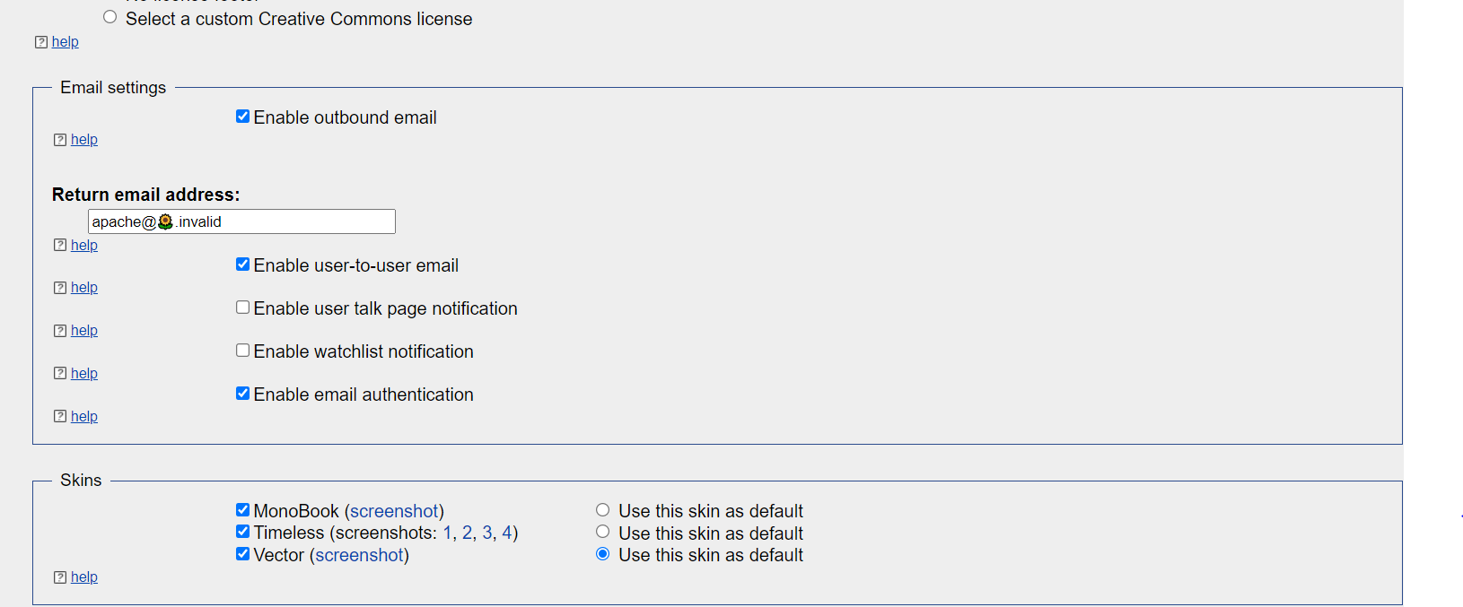Click the help icon below Enable outbound email
Viewport: 1463px width, 607px height.
click(x=60, y=139)
